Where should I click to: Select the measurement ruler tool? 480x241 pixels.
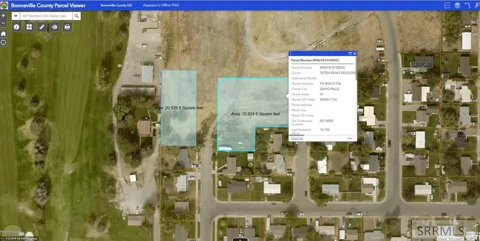tap(42, 27)
